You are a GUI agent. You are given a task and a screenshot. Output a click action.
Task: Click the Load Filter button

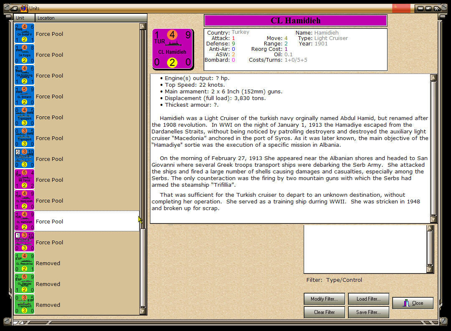pyautogui.click(x=368, y=299)
